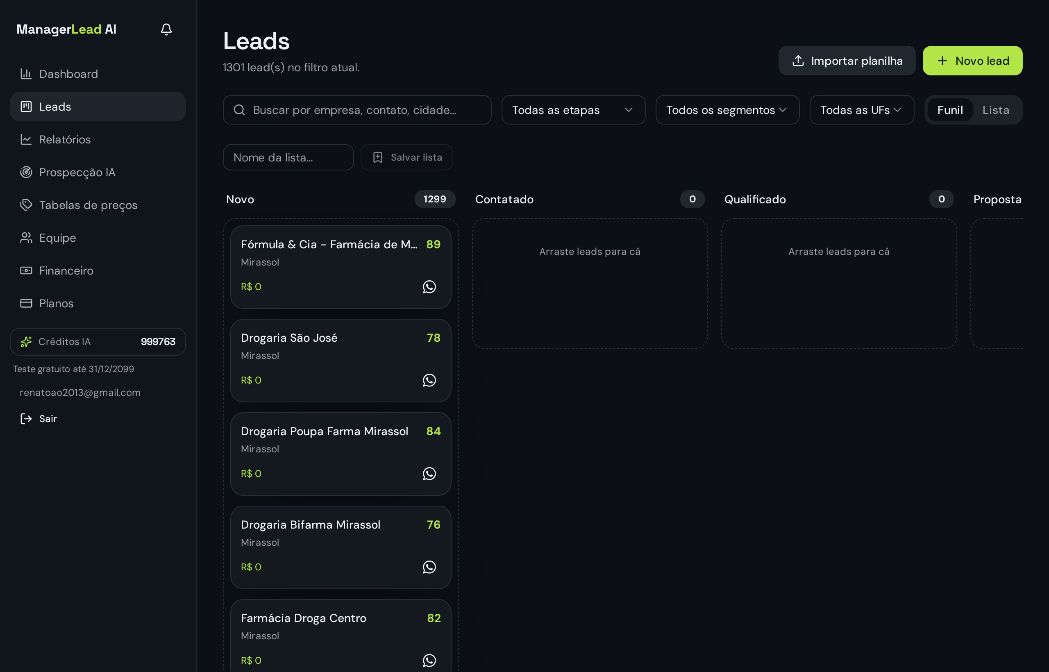Viewport: 1049px width, 672px height.
Task: Open the Farmácia Droga Centro card title
Action: click(x=303, y=618)
